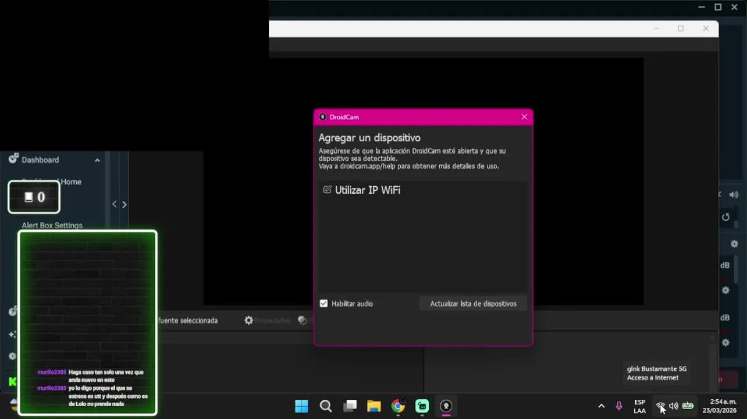
Task: Click the DroidCam logo in the dialog title
Action: [323, 117]
